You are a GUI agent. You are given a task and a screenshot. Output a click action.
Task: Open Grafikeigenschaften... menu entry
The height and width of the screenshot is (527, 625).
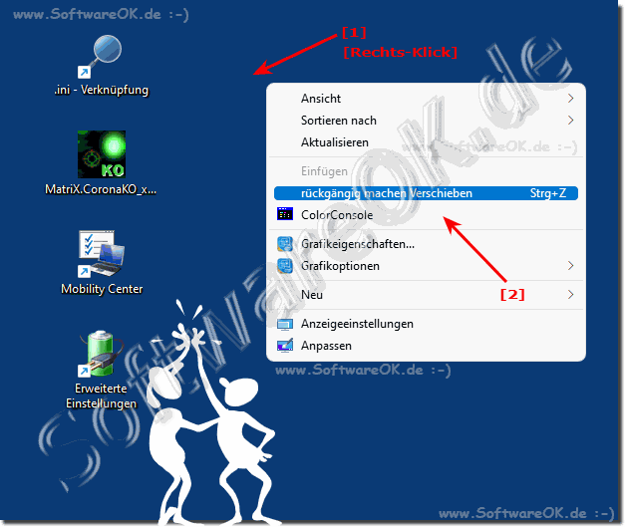click(426, 244)
